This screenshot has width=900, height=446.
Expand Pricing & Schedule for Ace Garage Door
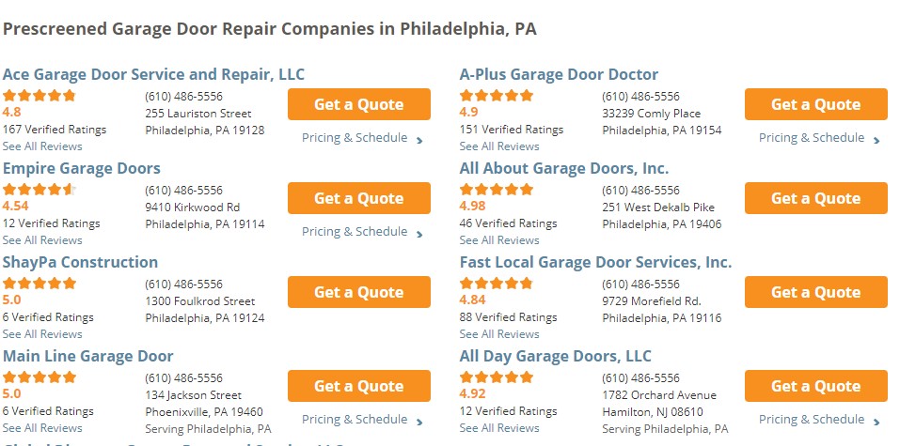361,138
